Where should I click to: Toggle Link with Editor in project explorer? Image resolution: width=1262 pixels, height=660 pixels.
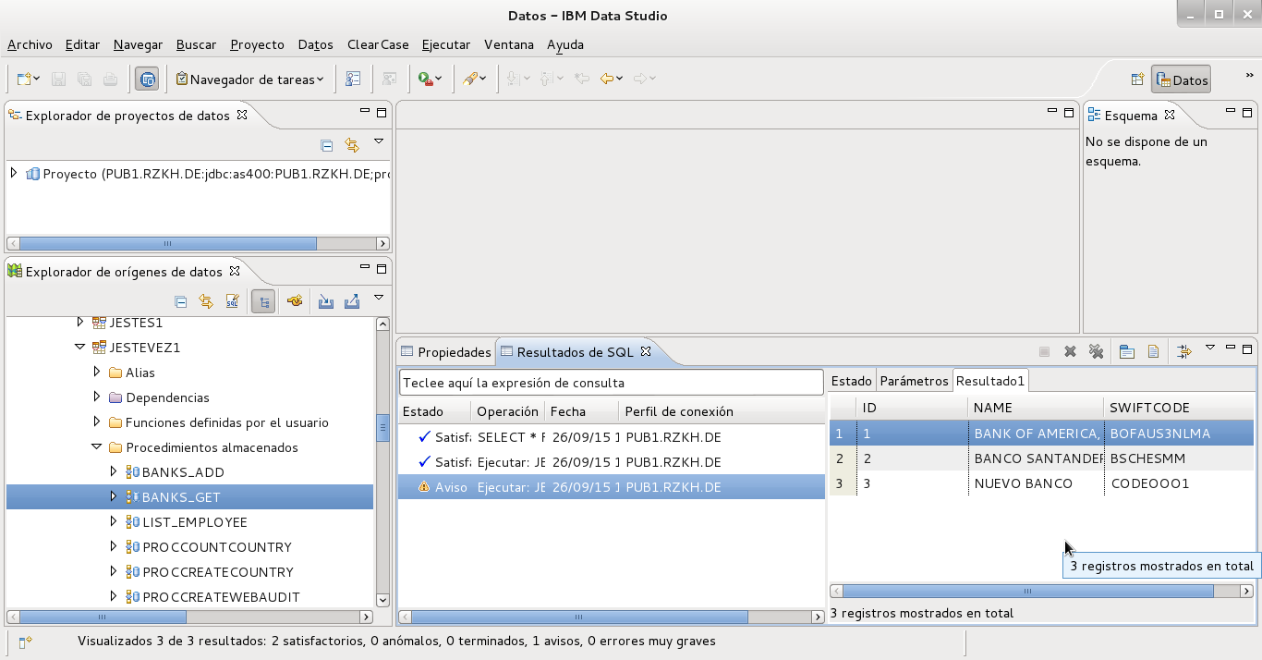351,145
